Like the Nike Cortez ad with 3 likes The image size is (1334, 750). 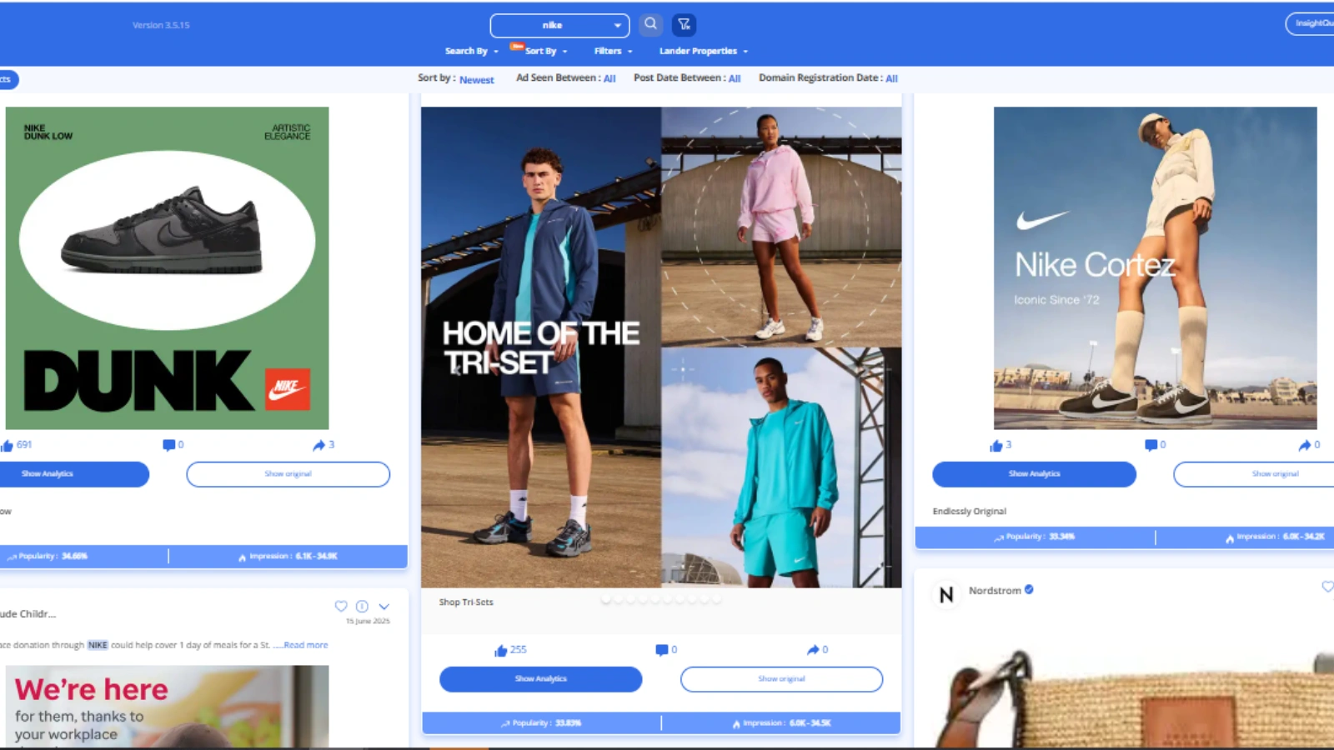995,446
